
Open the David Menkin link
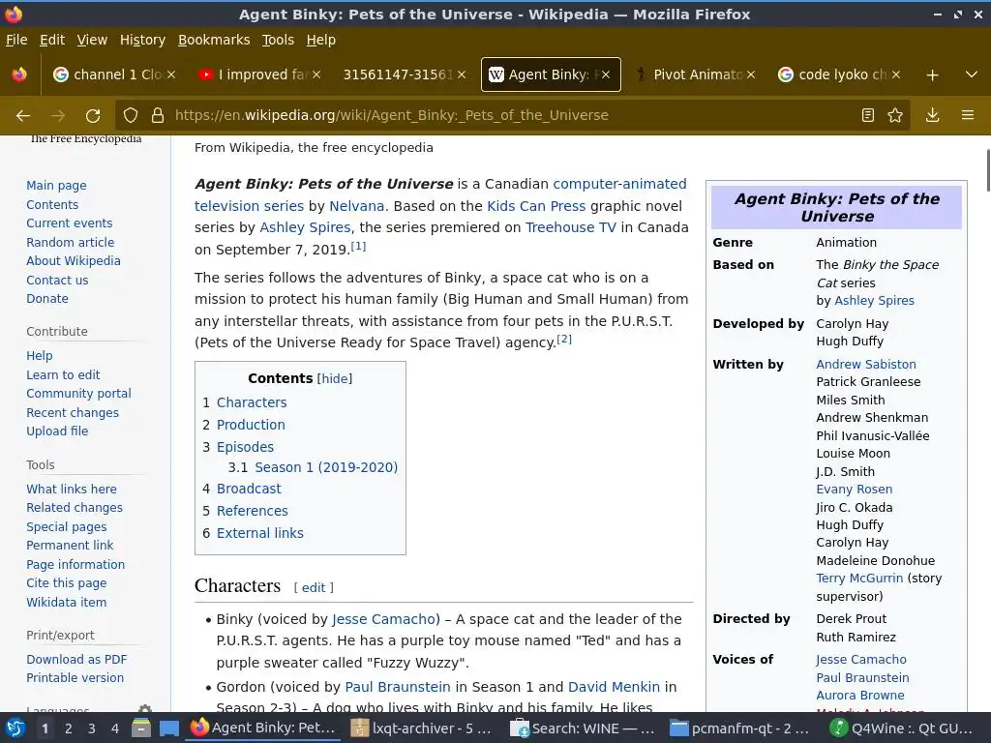614,687
